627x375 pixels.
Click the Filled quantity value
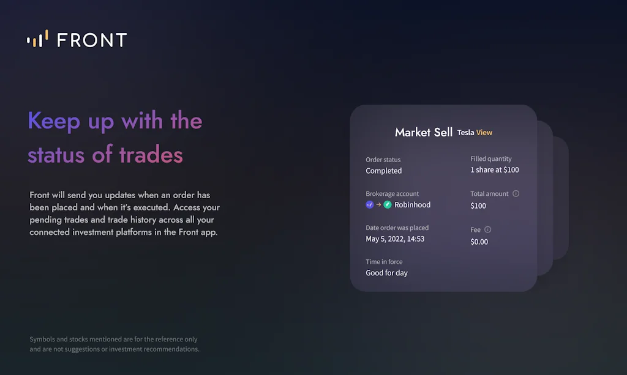pyautogui.click(x=495, y=169)
